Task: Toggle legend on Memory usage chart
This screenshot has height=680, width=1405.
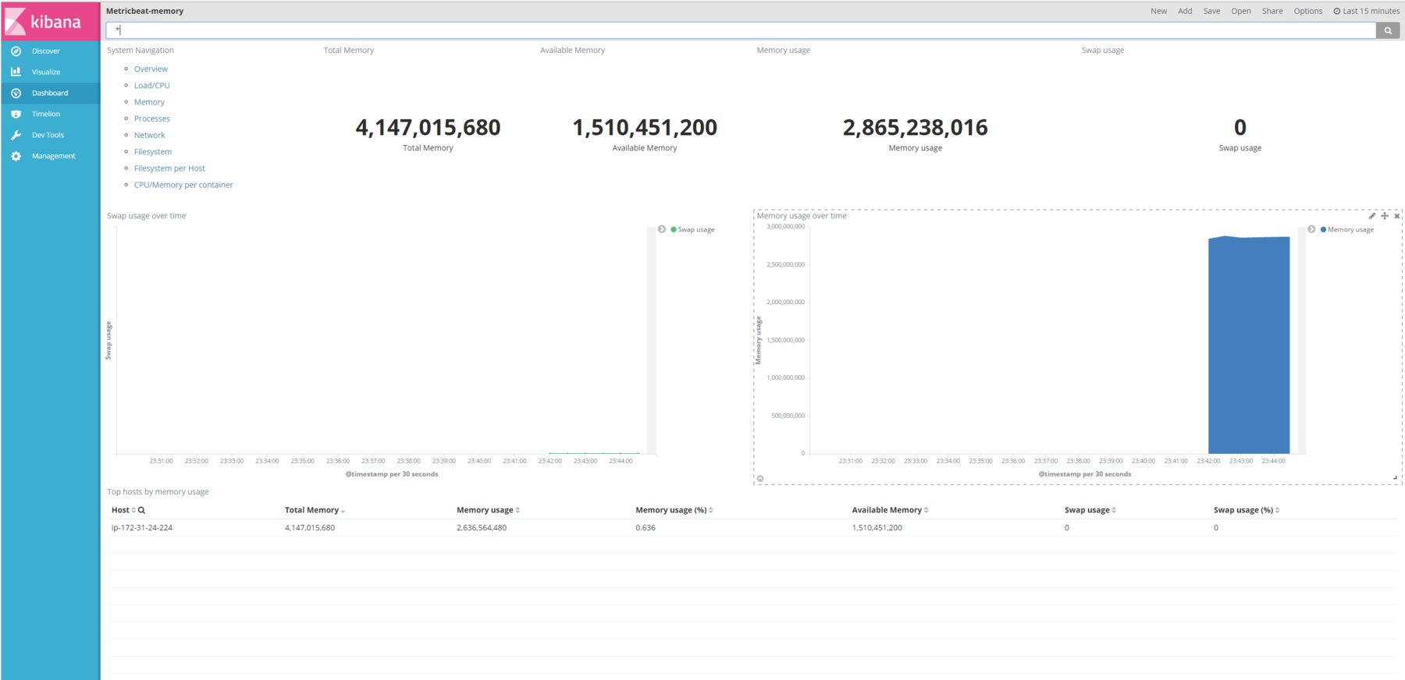Action: [x=1312, y=229]
